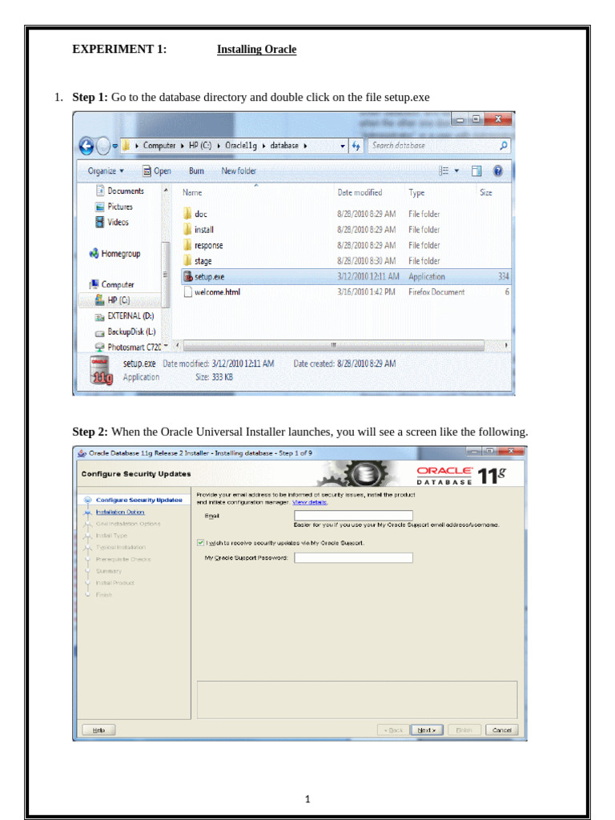Image resolution: width=615 pixels, height=820 pixels.
Task: Click the Open toolbar icon in Explorer
Action: pos(147,171)
